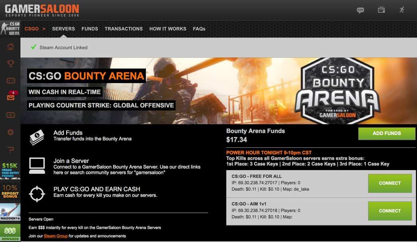The image size is (417, 242).
Task: Select the How It Works tab
Action: tap(168, 29)
